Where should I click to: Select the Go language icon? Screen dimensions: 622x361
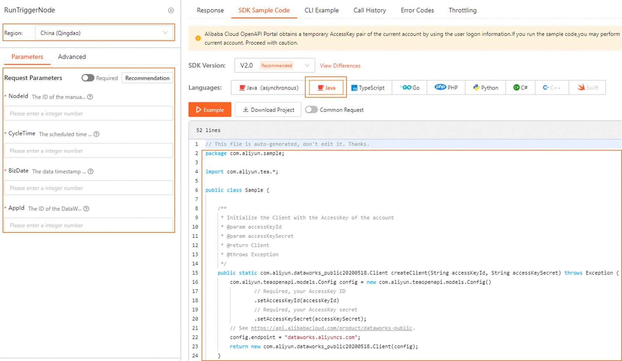pyautogui.click(x=409, y=87)
